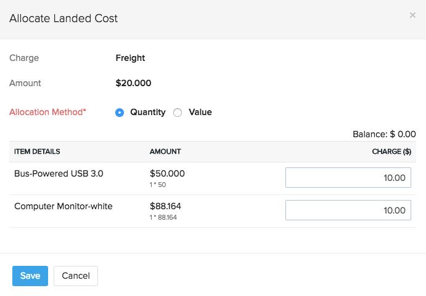Click the Allocate Landed Cost title
Screen dimensions: 426x296
click(x=63, y=18)
